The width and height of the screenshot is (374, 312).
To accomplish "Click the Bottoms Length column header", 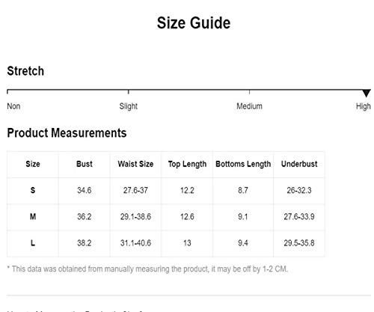I will coord(243,165).
